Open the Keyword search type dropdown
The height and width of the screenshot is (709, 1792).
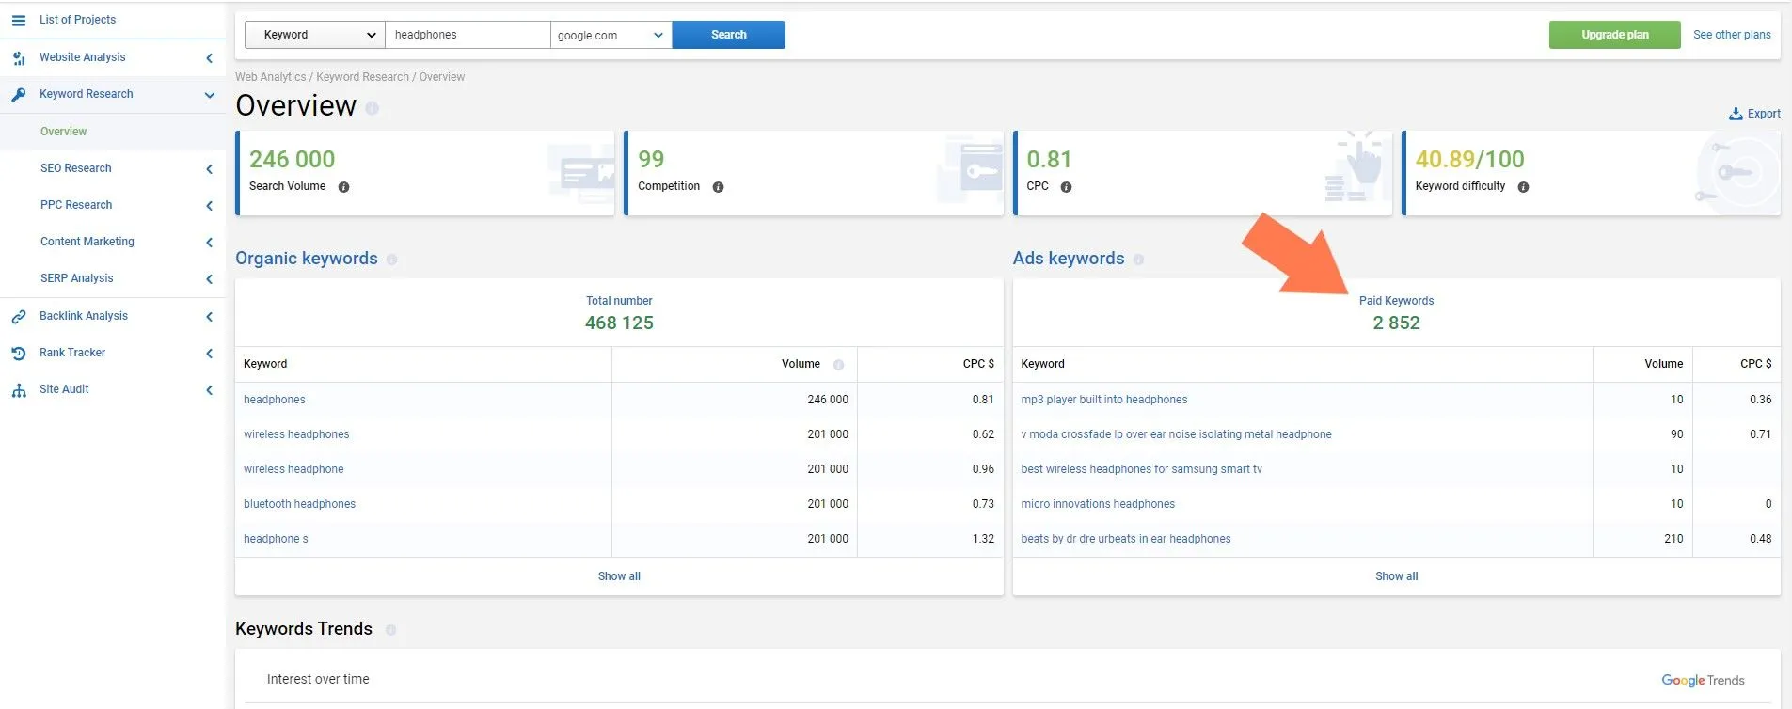point(315,35)
